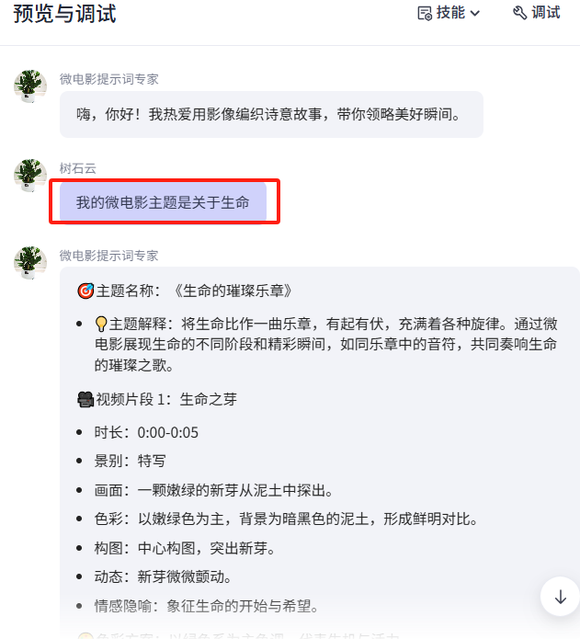Click the scroll-to-bottom arrow button
Image resolution: width=580 pixels, height=639 pixels.
[561, 597]
